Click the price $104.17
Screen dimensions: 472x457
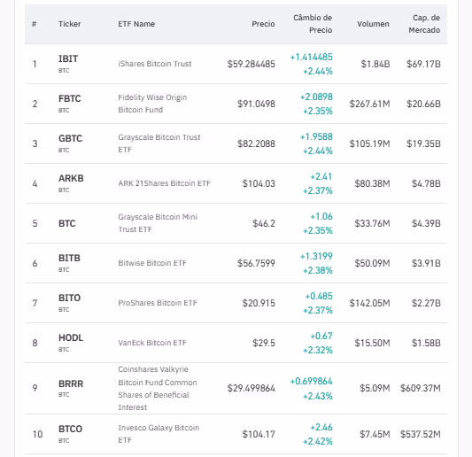(259, 434)
